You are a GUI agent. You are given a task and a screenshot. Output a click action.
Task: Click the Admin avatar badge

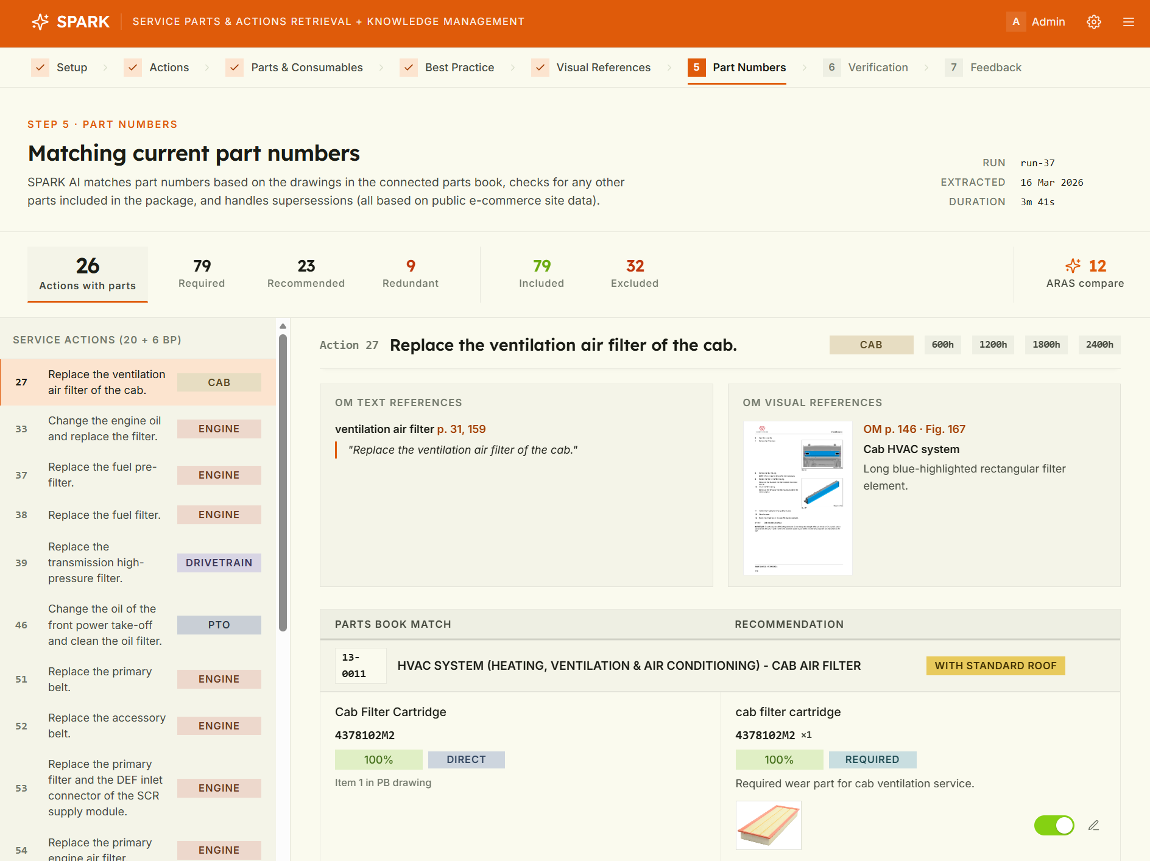coord(1016,22)
